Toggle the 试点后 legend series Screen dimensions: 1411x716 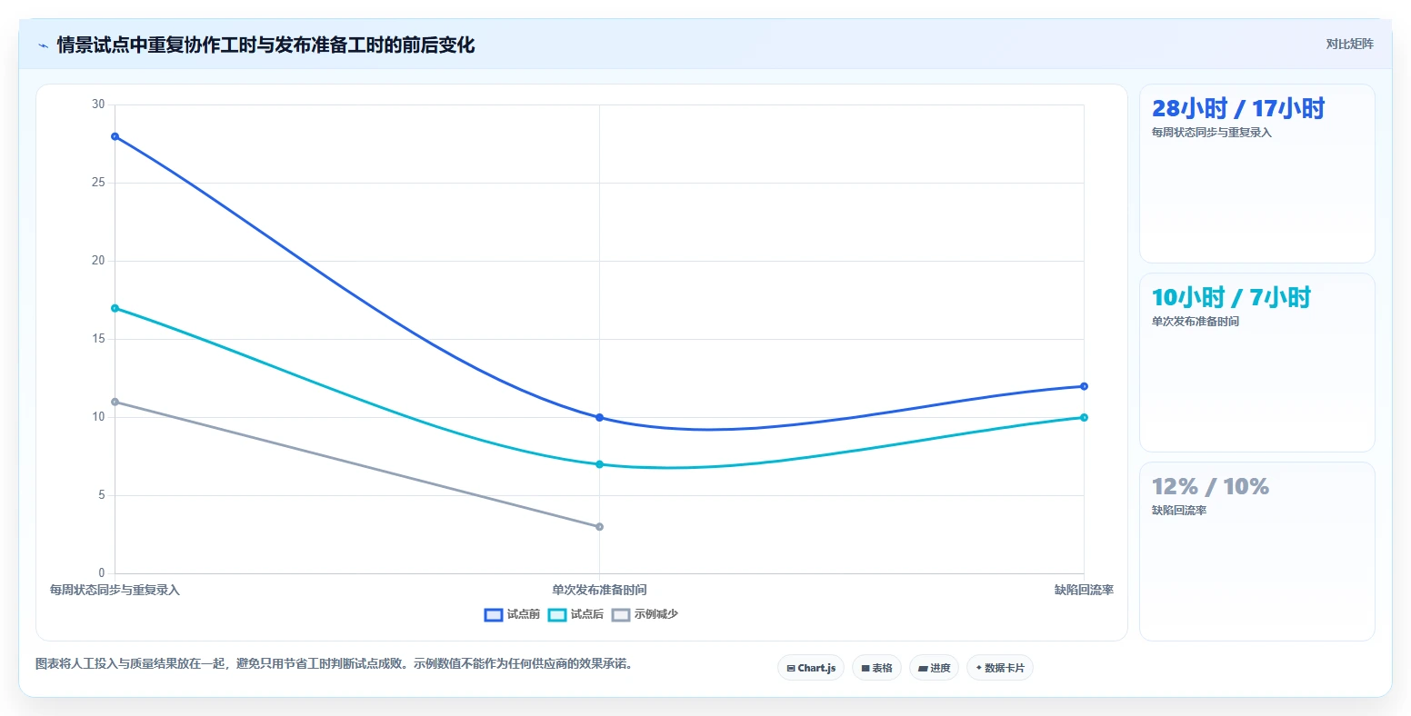[x=575, y=614]
